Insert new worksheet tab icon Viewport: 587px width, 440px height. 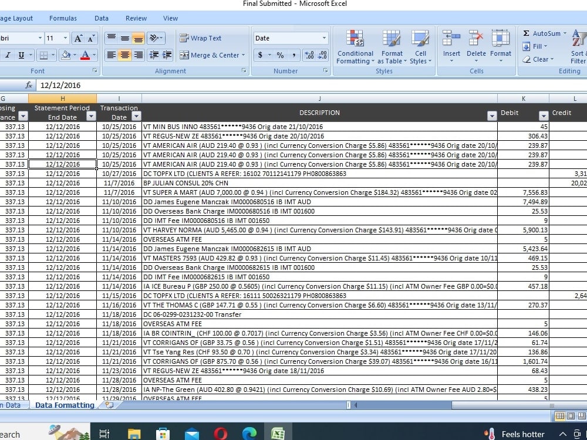coord(109,405)
